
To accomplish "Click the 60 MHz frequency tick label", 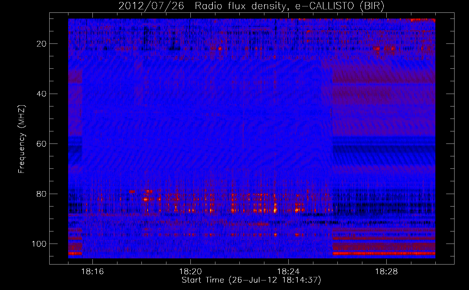I will tap(42, 144).
